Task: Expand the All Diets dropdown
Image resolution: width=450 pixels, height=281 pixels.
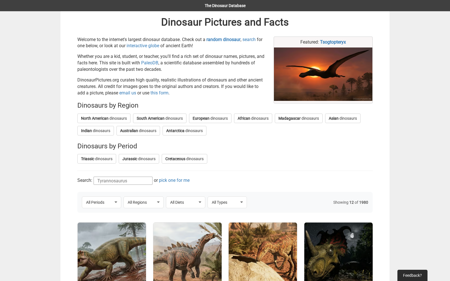Action: [186, 202]
